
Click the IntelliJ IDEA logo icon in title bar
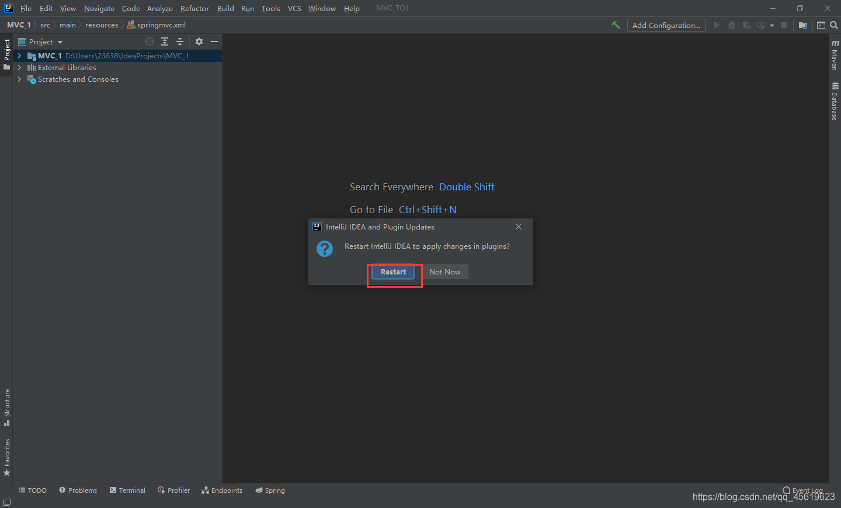click(x=8, y=8)
